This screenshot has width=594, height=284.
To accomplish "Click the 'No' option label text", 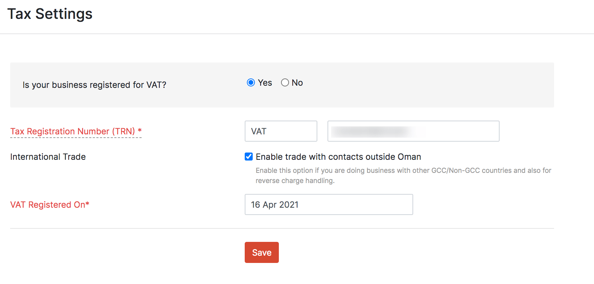I will 297,83.
